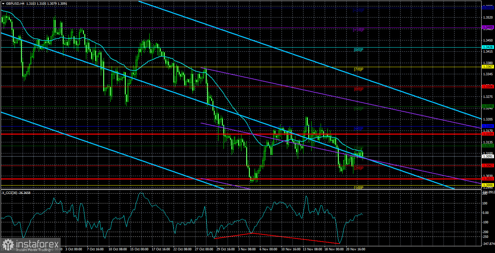The height and width of the screenshot is (253, 495).
Task: Click the red 2/8P Murrey level label
Action: pyautogui.click(x=358, y=168)
